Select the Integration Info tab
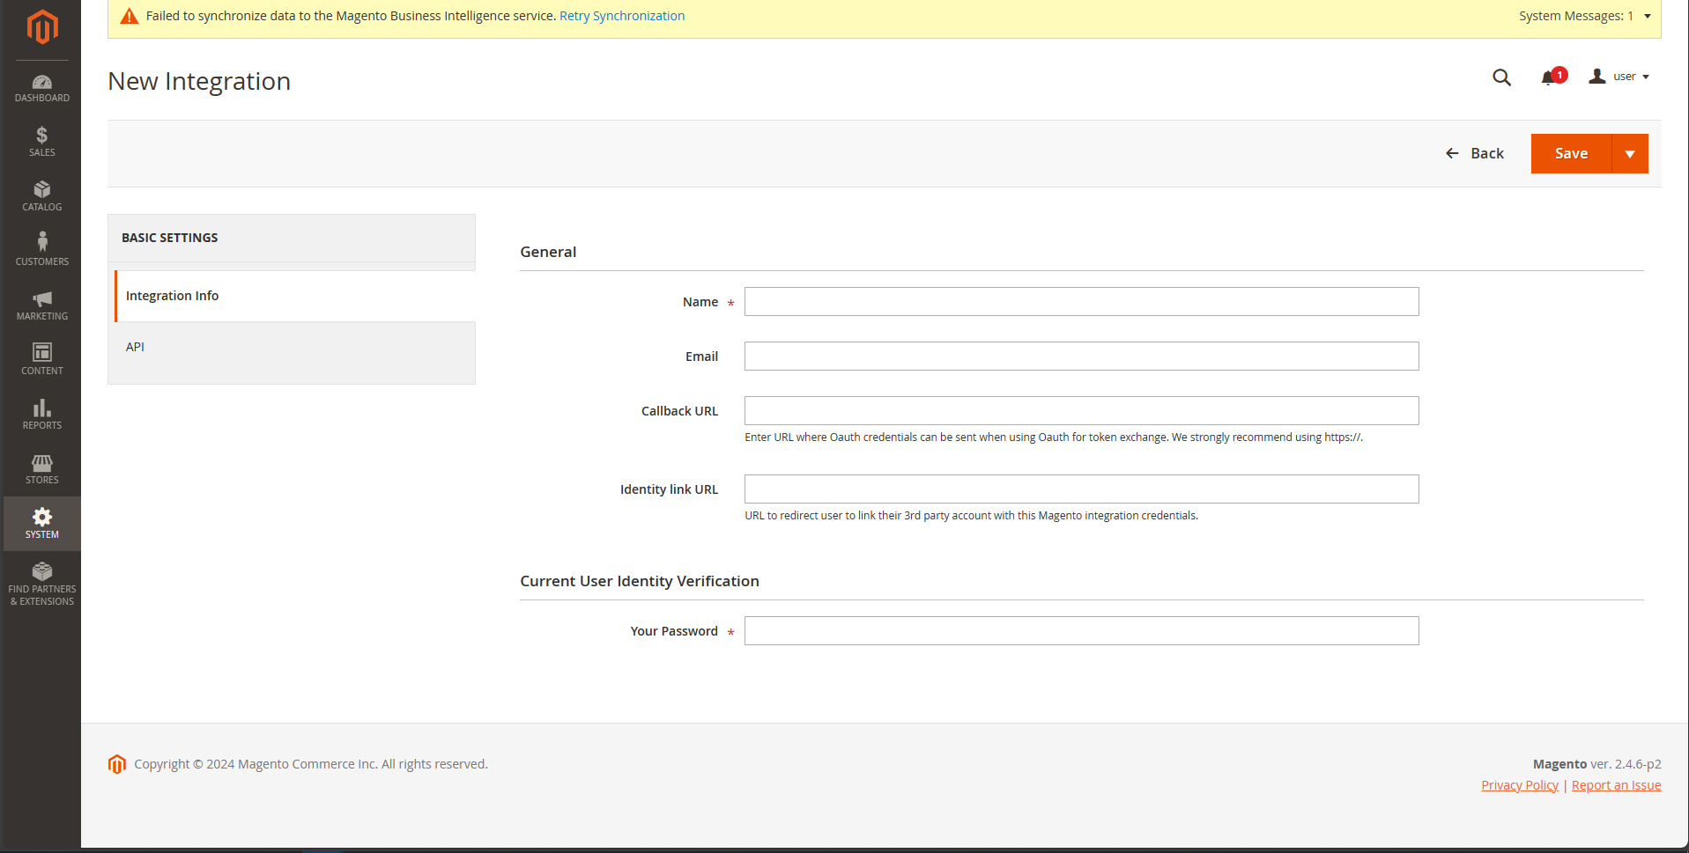Screen dimensions: 1689x853 coord(295,296)
